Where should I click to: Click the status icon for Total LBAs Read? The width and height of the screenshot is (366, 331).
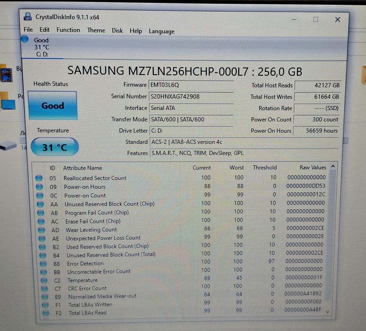pyautogui.click(x=46, y=313)
